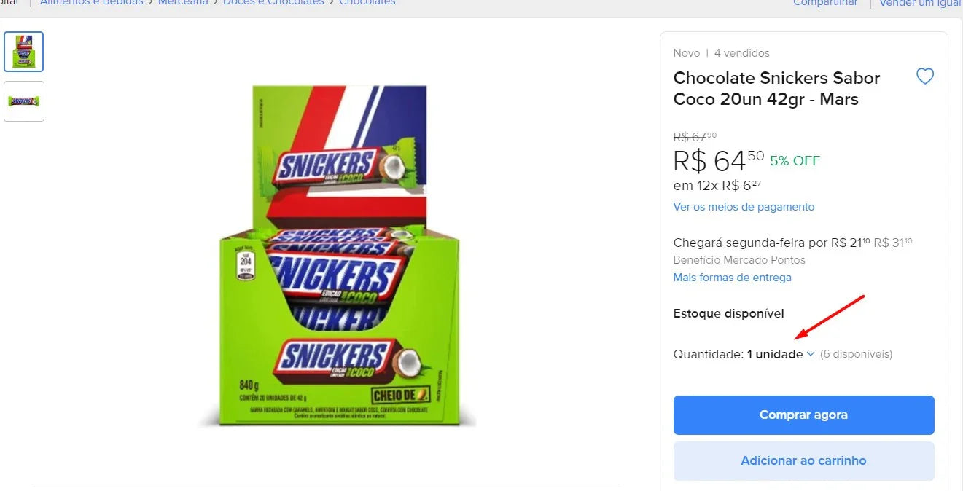963x491 pixels.
Task: Click 'Benefício Mercado Pontos'
Action: [x=739, y=260]
